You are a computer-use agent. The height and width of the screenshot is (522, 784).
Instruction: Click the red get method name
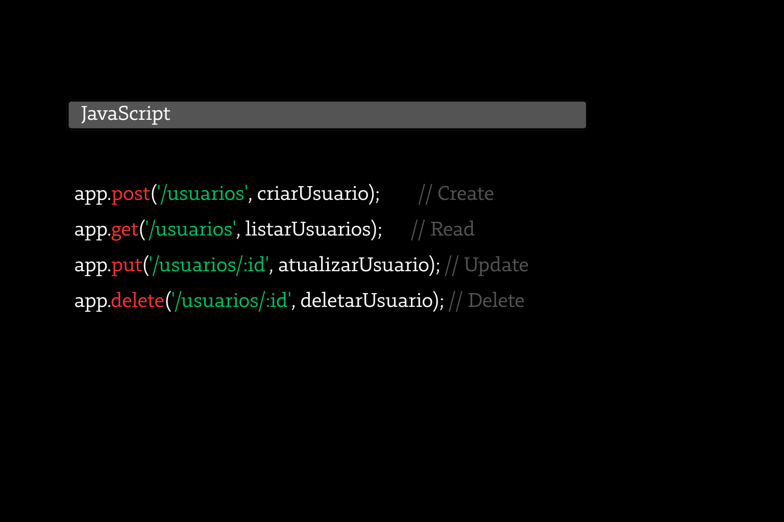tap(125, 230)
